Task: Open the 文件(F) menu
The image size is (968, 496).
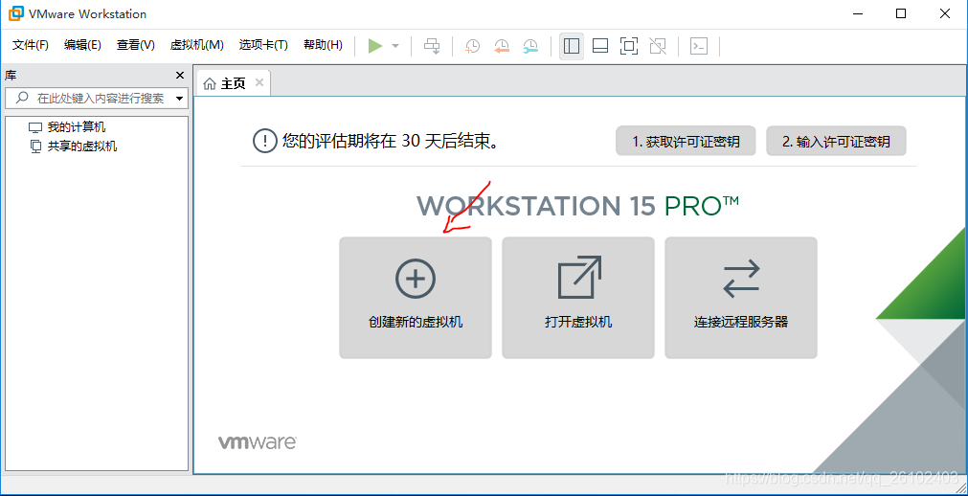Action: point(31,45)
